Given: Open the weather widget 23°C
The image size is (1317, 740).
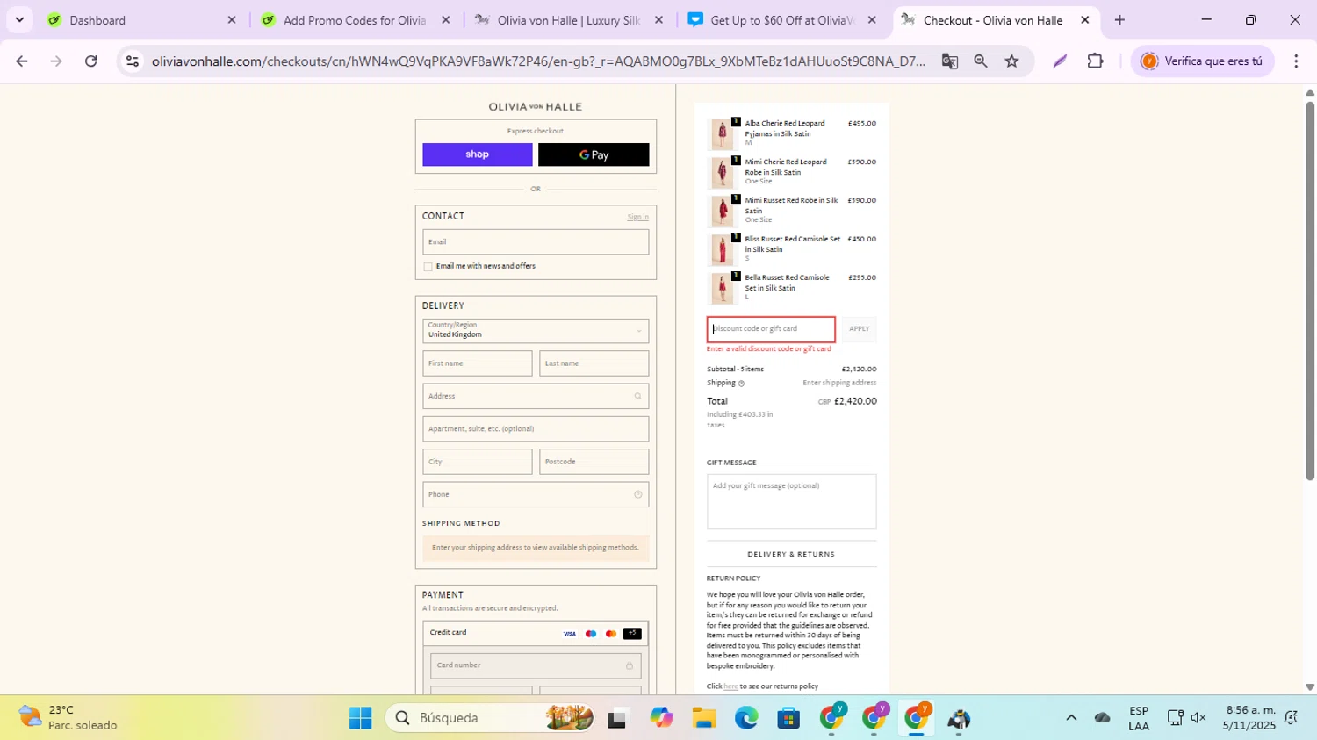Looking at the screenshot, I should 68,718.
